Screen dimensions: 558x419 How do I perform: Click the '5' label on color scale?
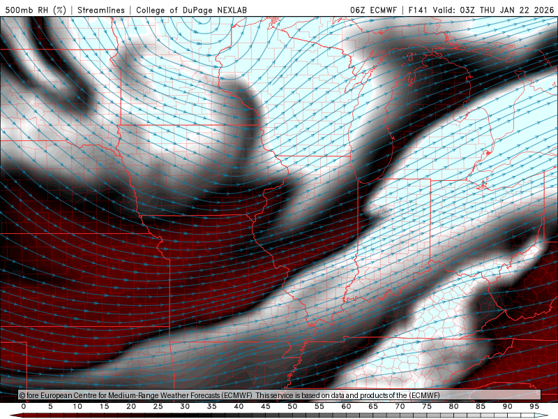pos(50,406)
